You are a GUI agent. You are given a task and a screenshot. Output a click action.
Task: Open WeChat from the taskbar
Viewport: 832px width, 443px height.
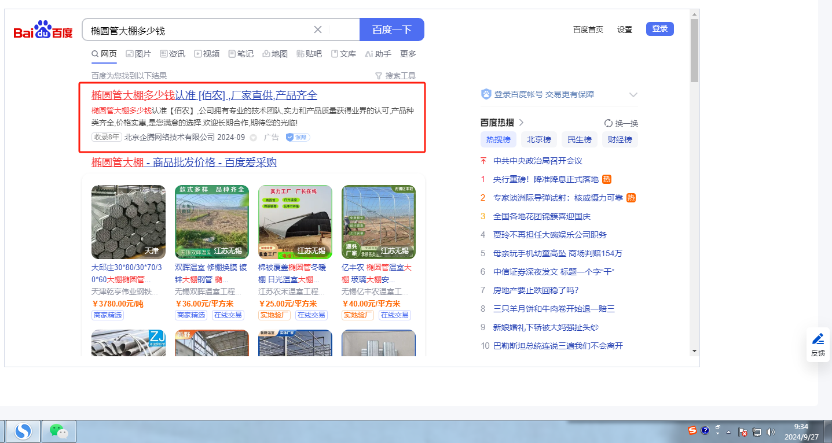point(58,431)
